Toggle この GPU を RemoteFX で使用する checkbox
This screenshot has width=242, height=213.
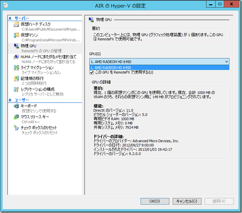[92, 73]
